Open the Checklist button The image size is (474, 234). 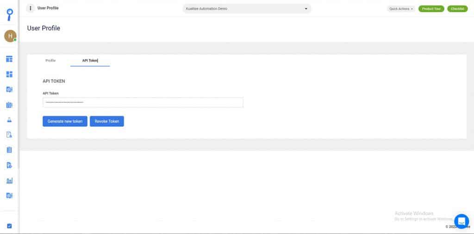tap(457, 9)
